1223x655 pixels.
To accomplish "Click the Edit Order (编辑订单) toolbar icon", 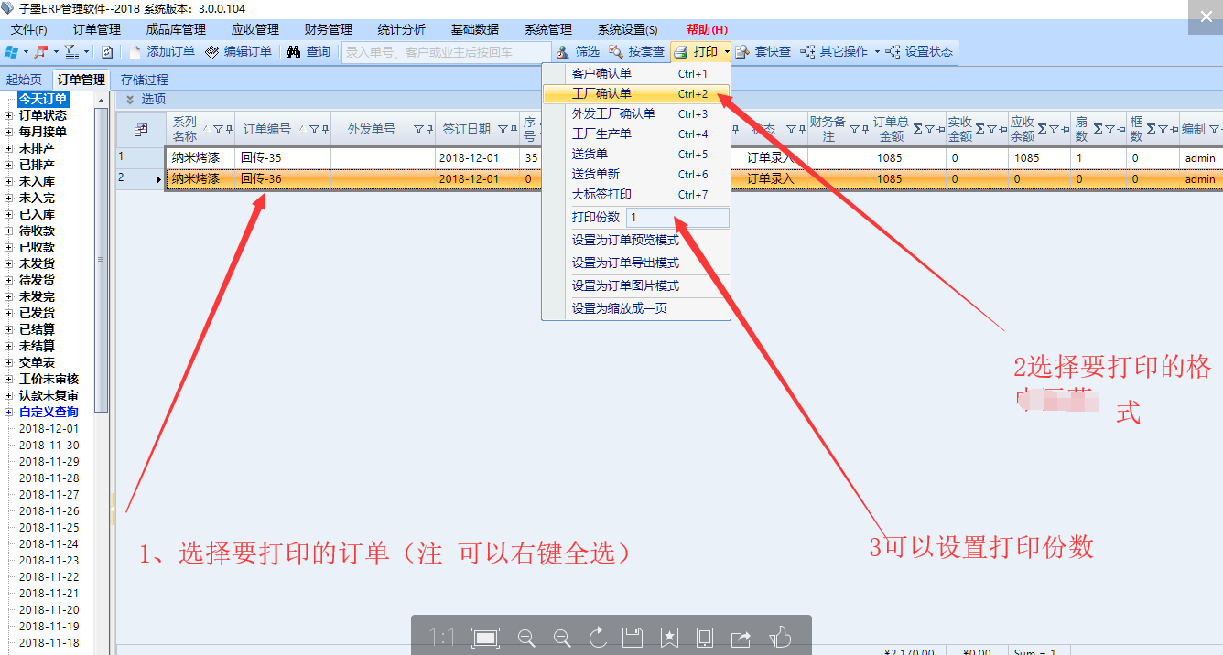I will pyautogui.click(x=212, y=52).
